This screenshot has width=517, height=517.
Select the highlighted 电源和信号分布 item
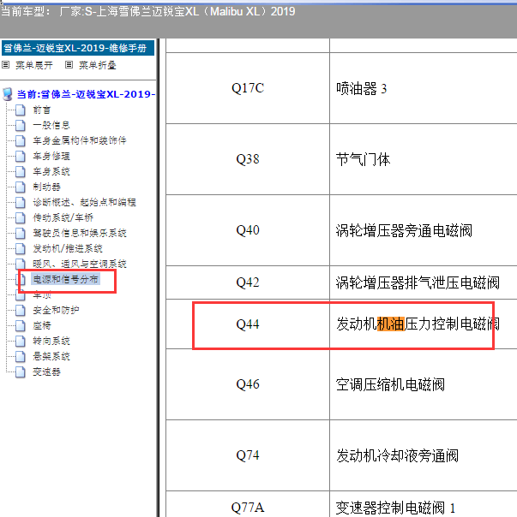(65, 279)
